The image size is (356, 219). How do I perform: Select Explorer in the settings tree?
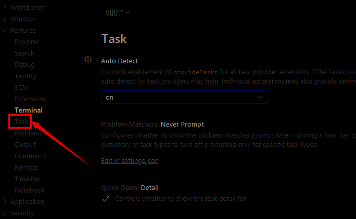coord(27,42)
